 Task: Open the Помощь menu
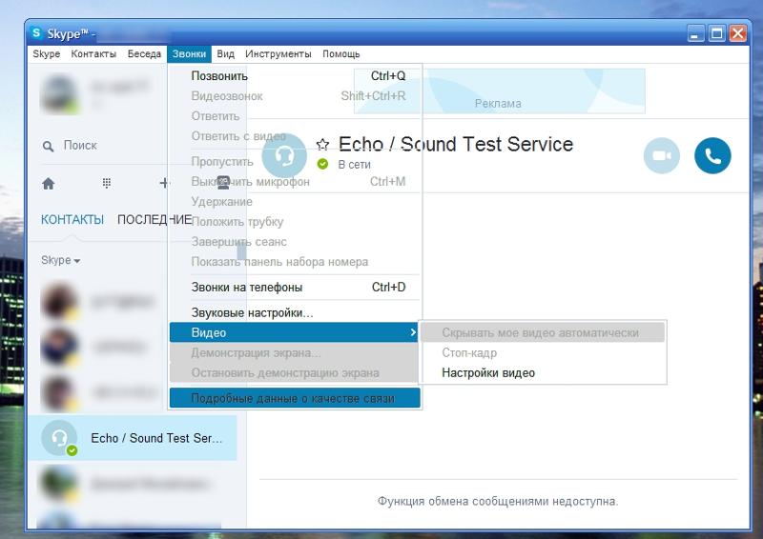(341, 54)
